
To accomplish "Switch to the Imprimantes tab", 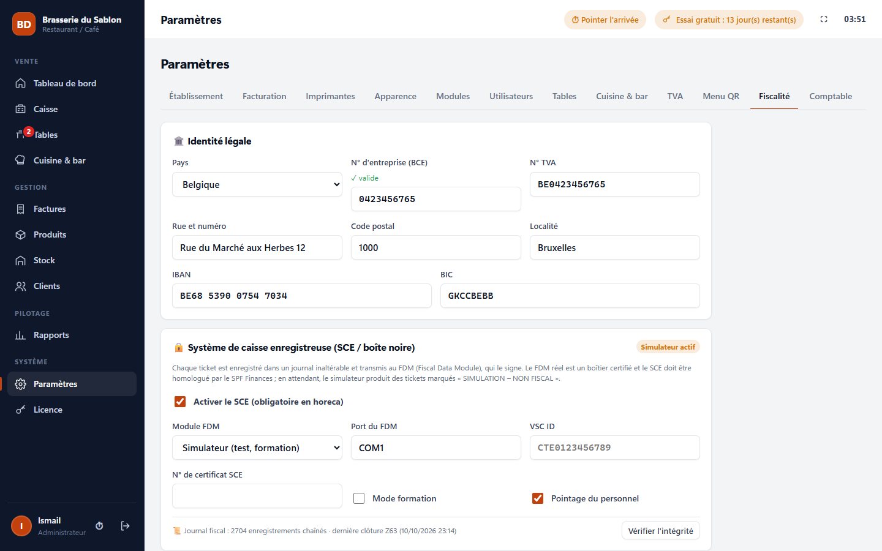I will 330,96.
